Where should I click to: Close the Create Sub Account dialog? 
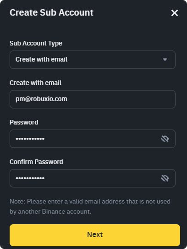click(175, 13)
